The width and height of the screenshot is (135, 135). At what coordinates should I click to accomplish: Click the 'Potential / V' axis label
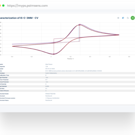[x=71, y=59]
